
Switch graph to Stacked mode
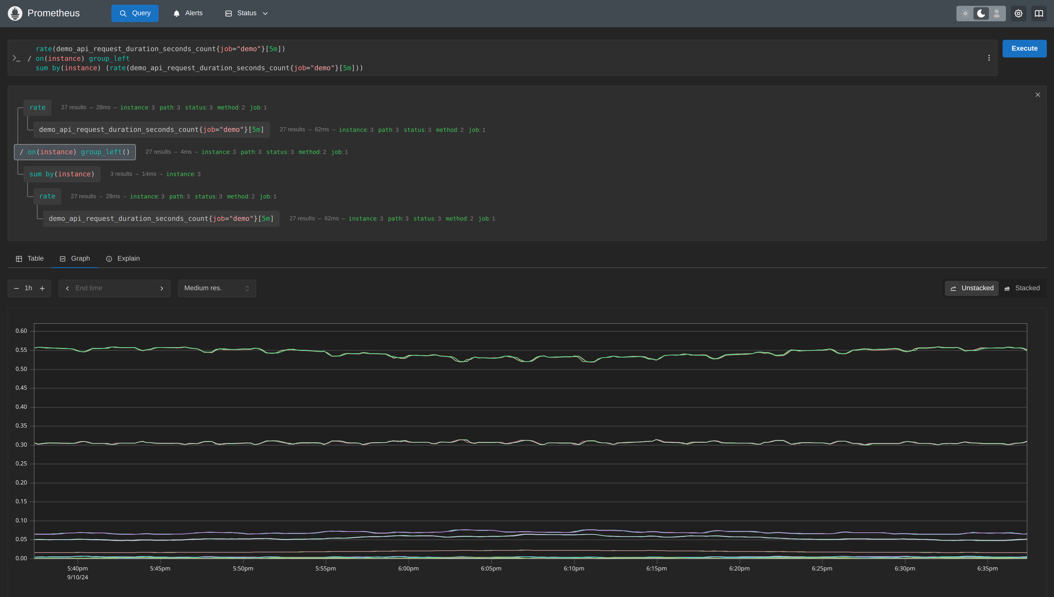[1022, 288]
